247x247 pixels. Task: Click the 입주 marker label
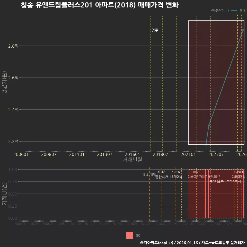155,30
